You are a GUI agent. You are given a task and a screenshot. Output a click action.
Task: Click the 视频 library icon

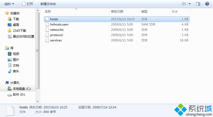[10, 54]
